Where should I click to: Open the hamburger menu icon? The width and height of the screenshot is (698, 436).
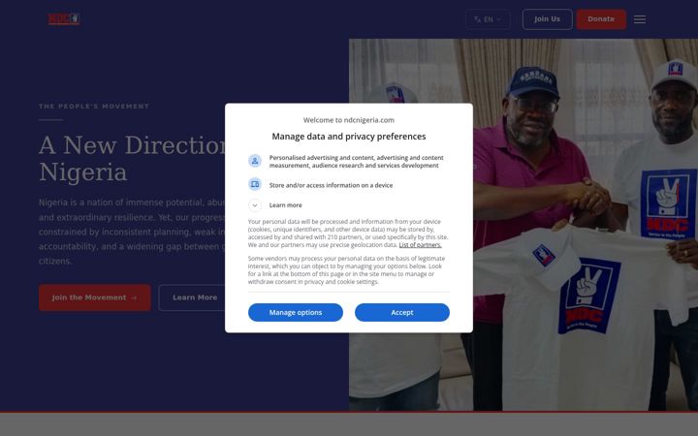pyautogui.click(x=640, y=19)
